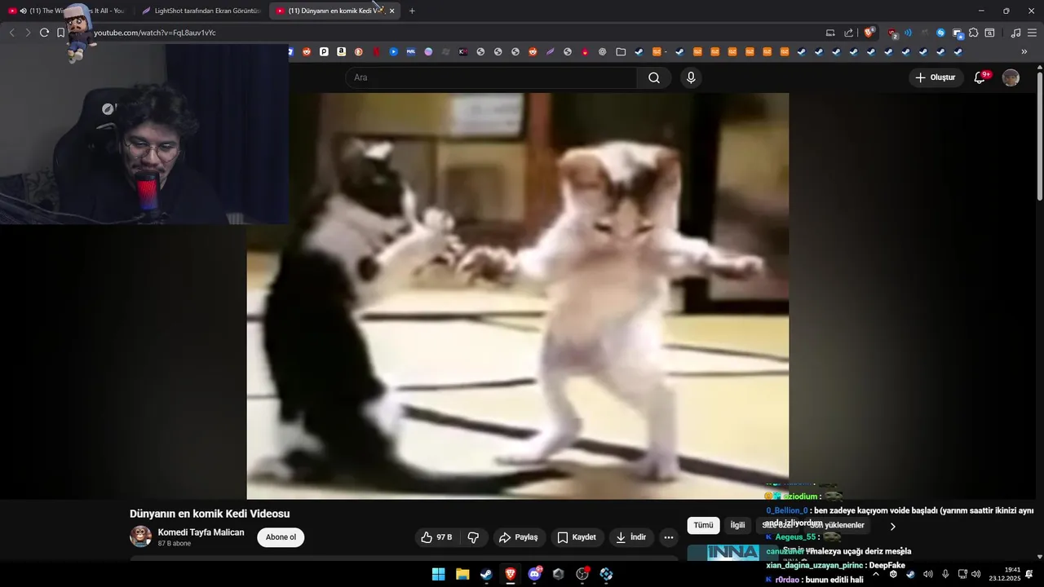Click the YouTube magnifier search button
1044x587 pixels.
(654, 77)
